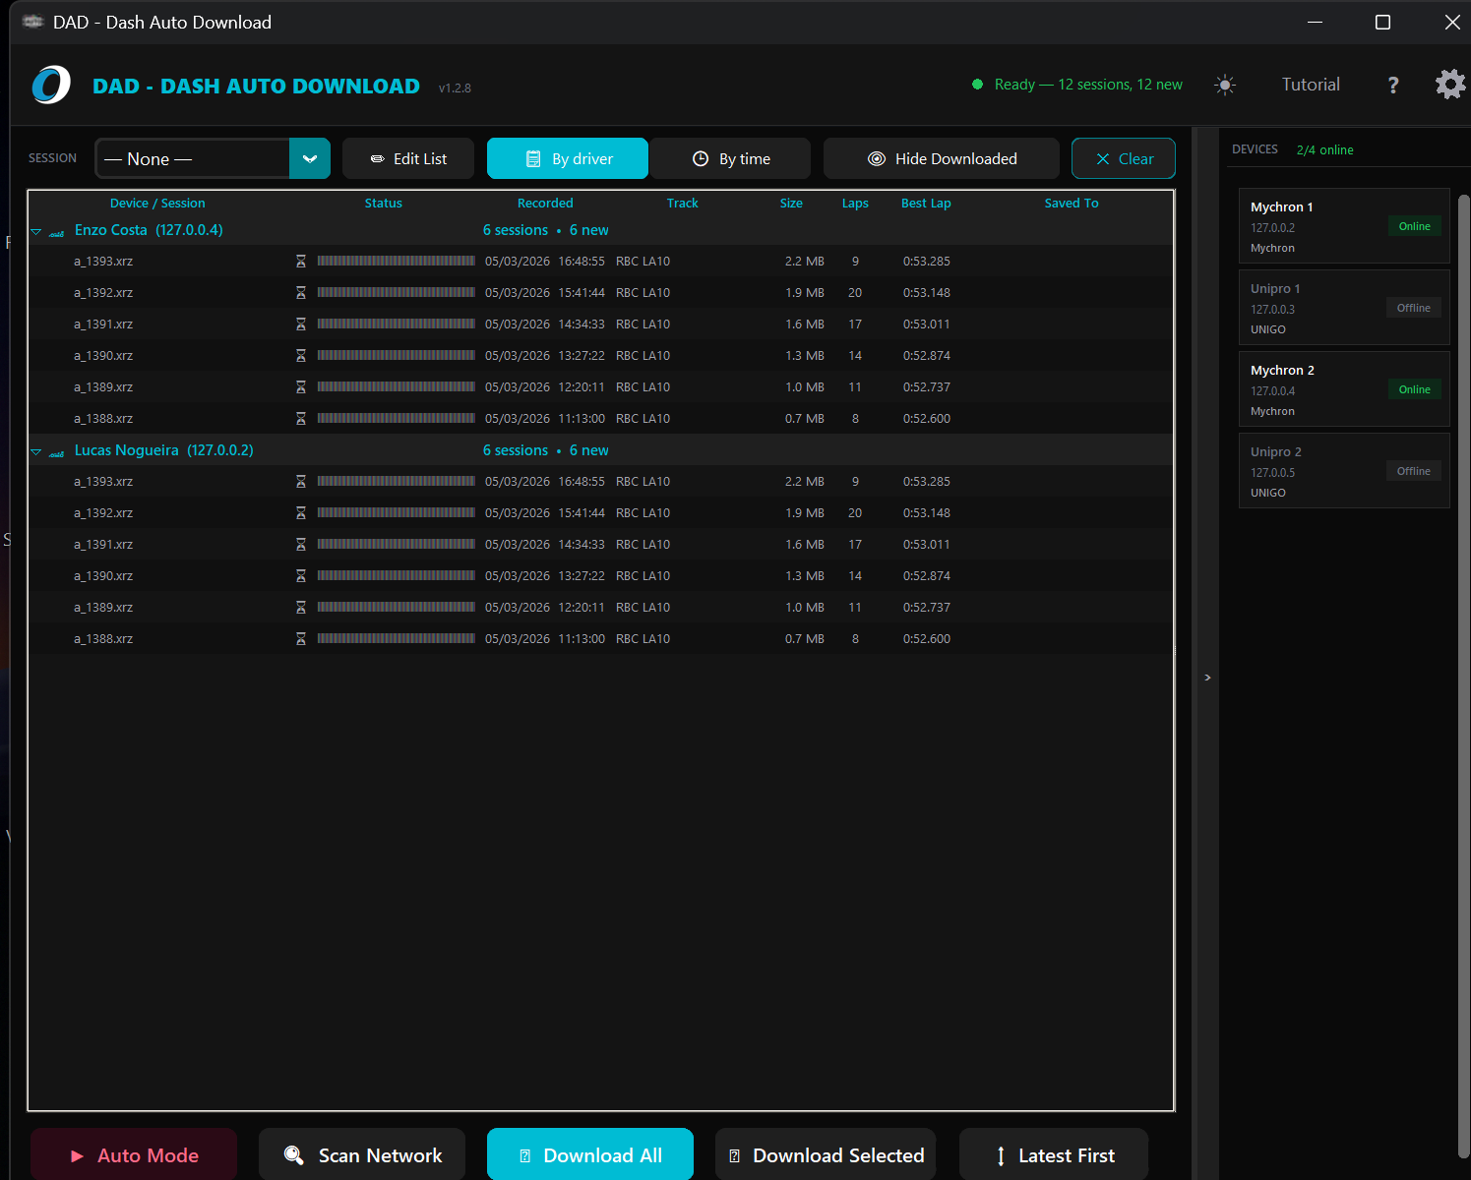Sort by Track column header
Image resolution: width=1471 pixels, height=1180 pixels.
tap(682, 204)
